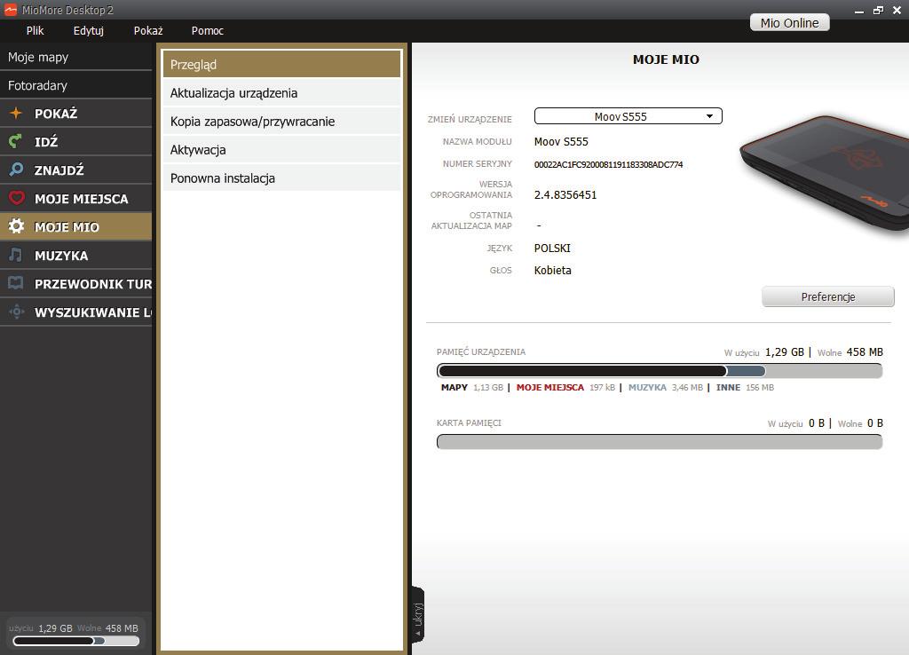Click the ZNAJDŹ magnifier icon
The image size is (909, 655).
click(x=16, y=170)
